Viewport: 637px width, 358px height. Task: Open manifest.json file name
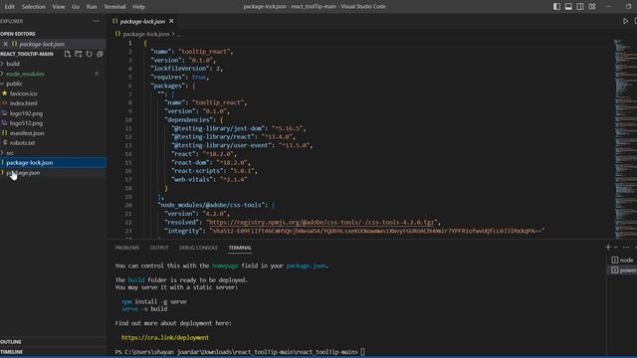pos(27,133)
